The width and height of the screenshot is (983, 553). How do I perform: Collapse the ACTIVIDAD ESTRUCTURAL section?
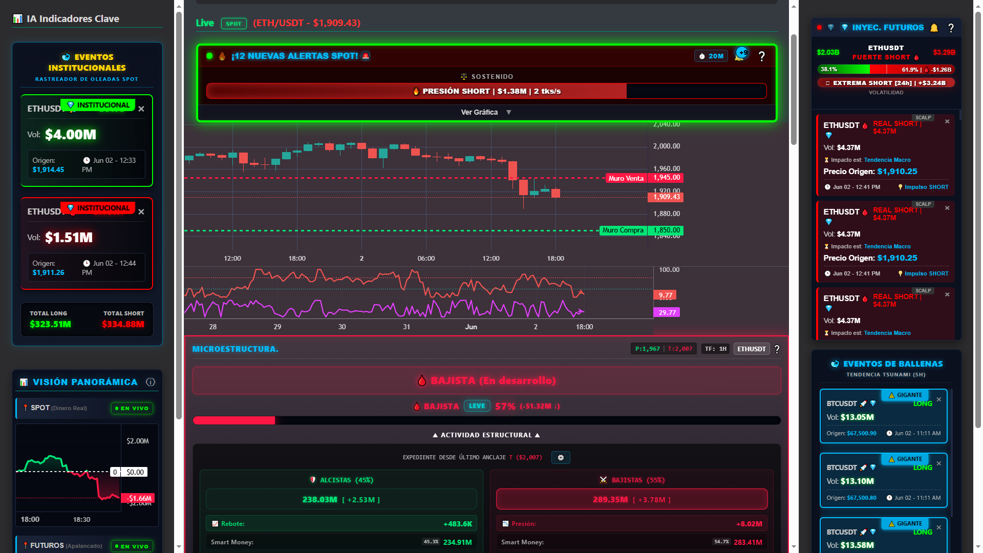click(x=486, y=435)
